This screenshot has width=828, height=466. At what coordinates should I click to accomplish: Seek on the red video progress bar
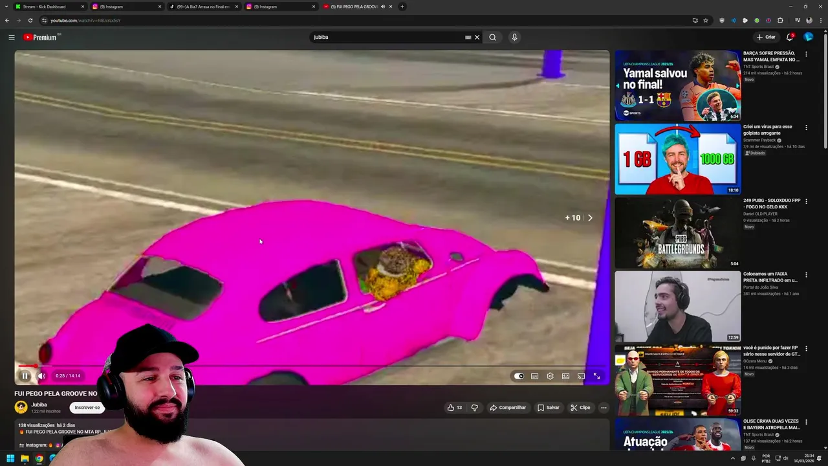[x=312, y=366]
